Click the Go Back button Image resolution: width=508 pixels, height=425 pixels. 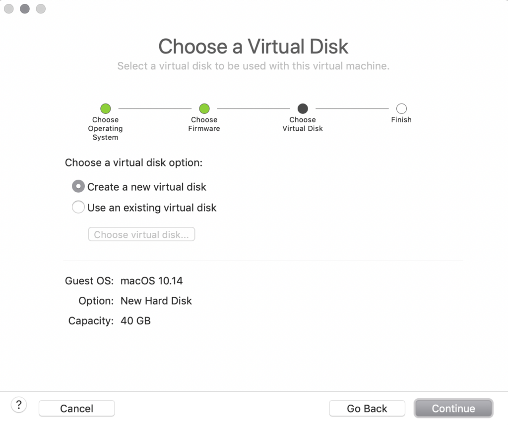click(x=367, y=408)
